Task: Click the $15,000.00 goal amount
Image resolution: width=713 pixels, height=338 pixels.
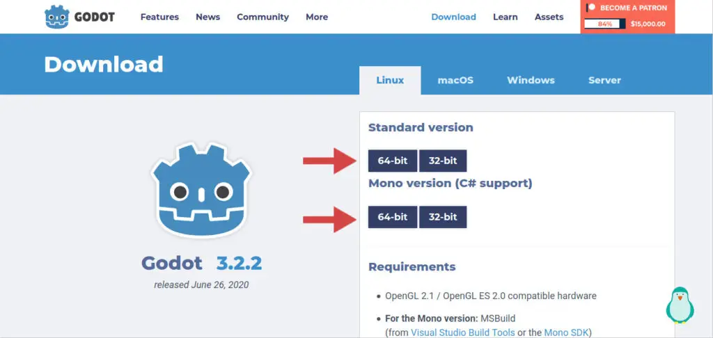Action: point(648,24)
